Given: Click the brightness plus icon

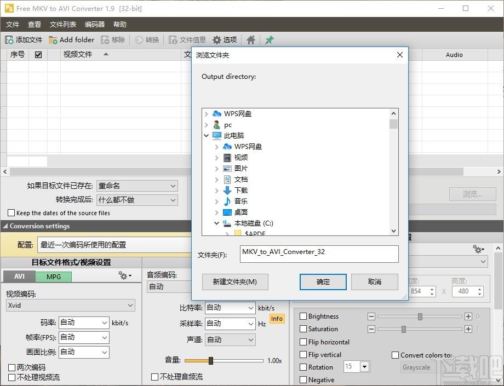Looking at the screenshot, I should tap(468, 316).
